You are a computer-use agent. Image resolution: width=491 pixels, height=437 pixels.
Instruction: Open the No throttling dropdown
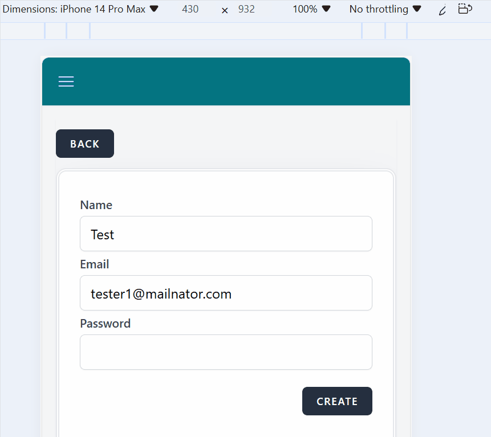[x=386, y=9]
